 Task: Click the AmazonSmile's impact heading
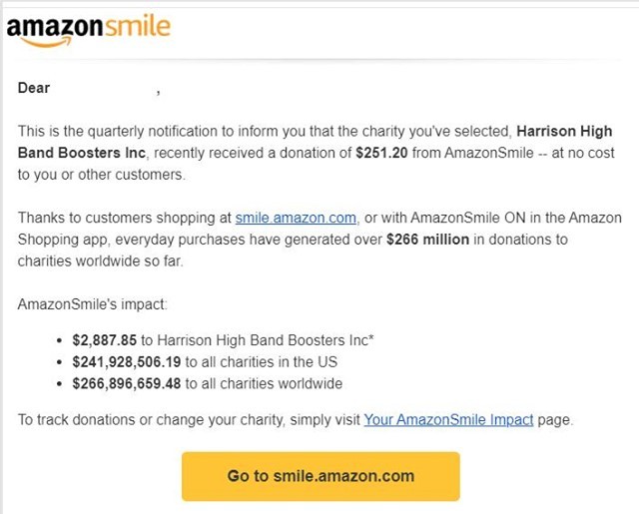(x=92, y=304)
